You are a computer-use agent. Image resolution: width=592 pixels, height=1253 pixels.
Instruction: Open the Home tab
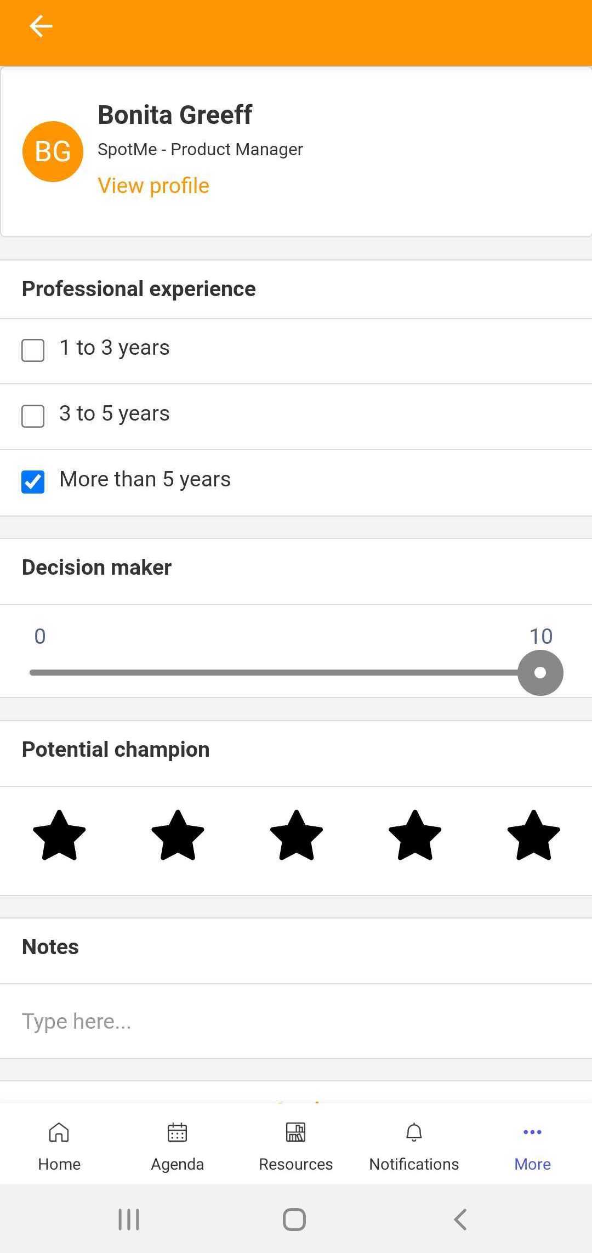[59, 1145]
